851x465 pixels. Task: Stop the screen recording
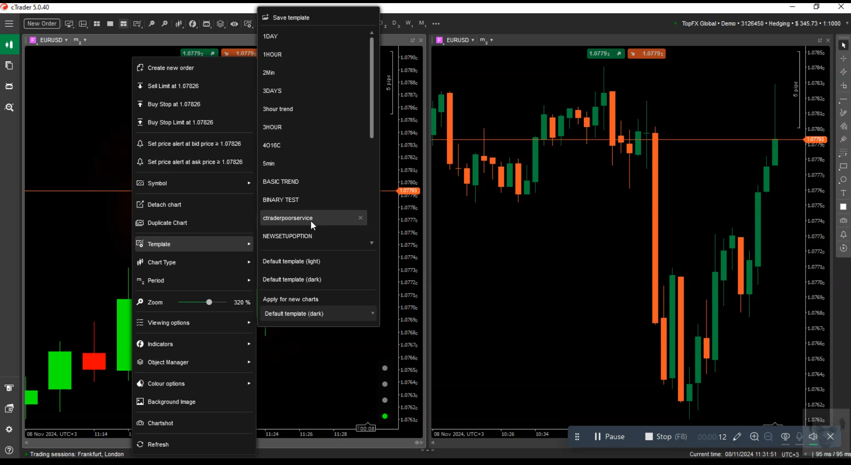(x=666, y=437)
